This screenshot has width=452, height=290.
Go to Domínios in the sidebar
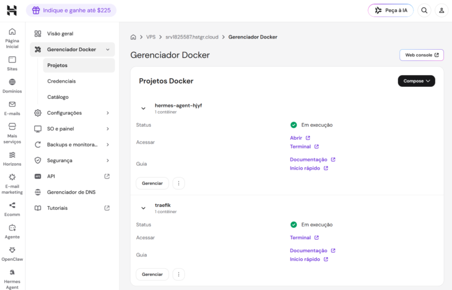coord(12,86)
